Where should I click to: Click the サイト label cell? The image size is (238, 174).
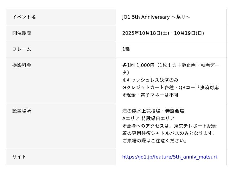click(x=19, y=157)
